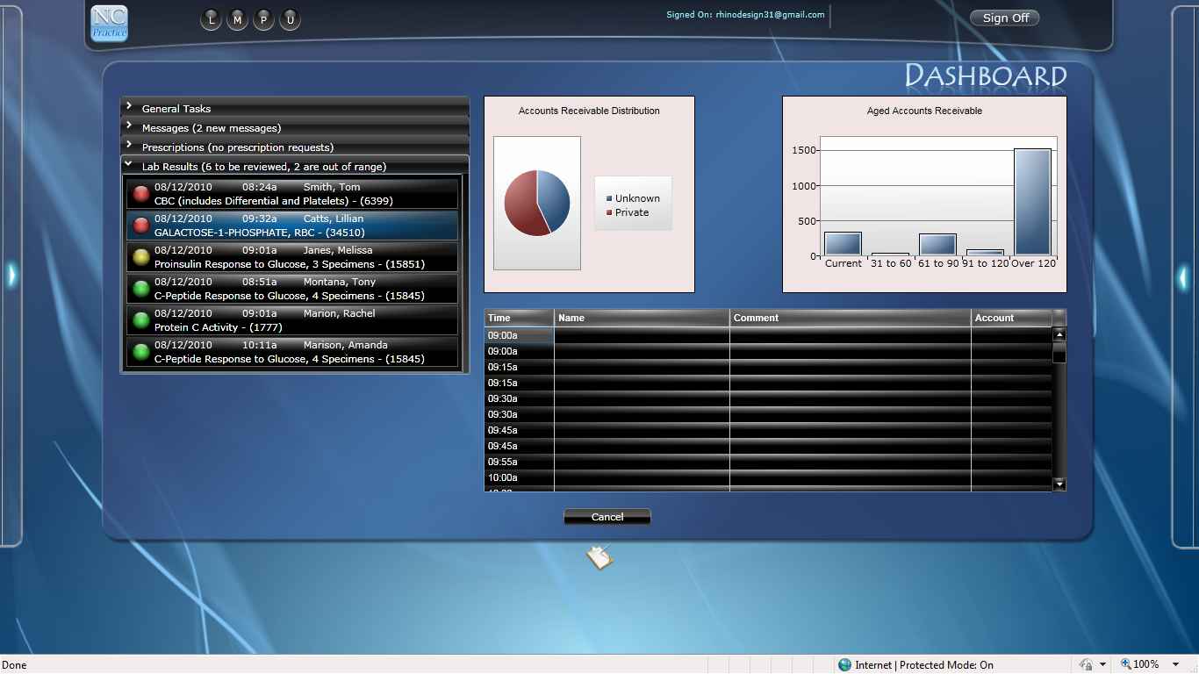Open the U round toolbar button

pyautogui.click(x=290, y=19)
